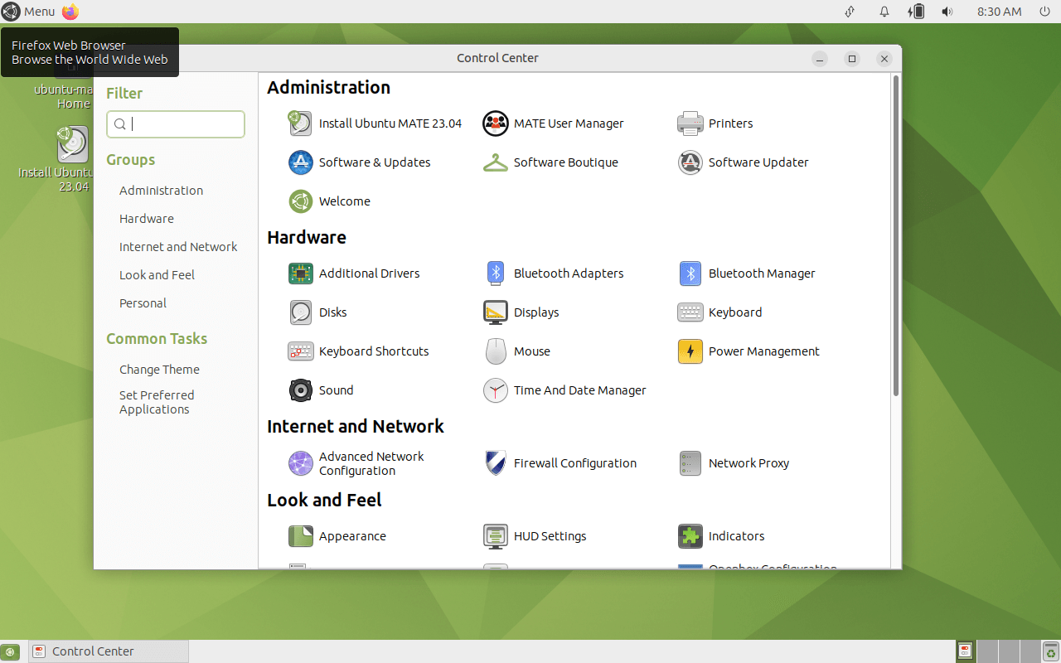
Task: Launch MATE User Manager icon
Action: (495, 123)
